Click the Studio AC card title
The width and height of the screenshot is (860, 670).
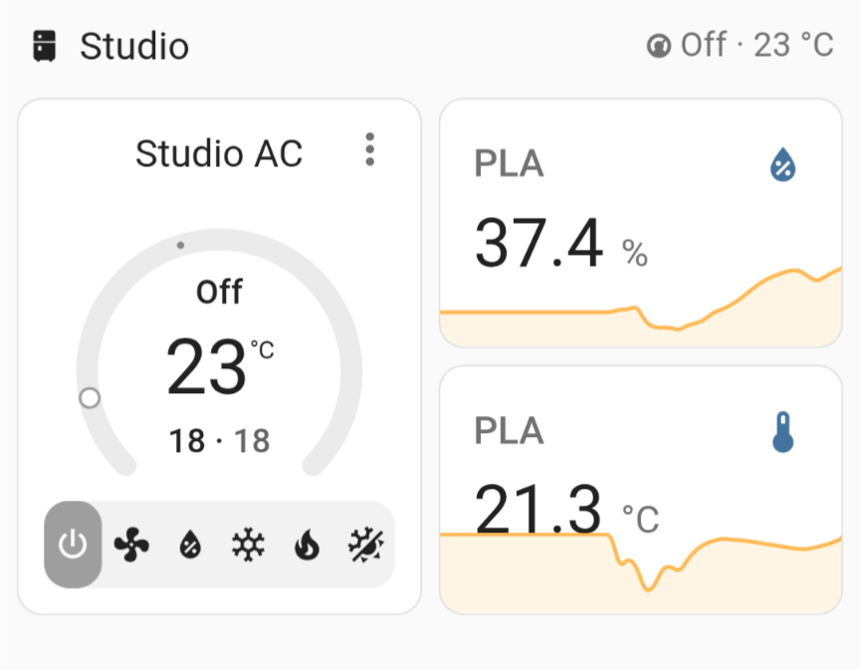point(219,153)
